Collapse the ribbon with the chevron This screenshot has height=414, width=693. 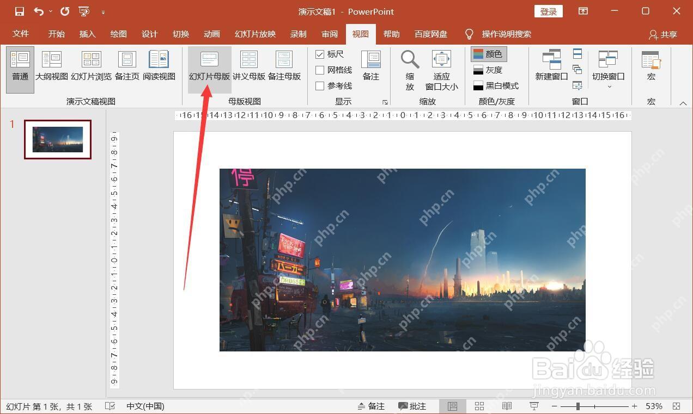pyautogui.click(x=683, y=103)
